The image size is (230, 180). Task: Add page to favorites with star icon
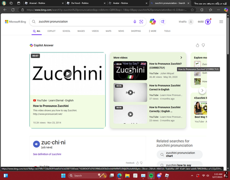(192, 10)
